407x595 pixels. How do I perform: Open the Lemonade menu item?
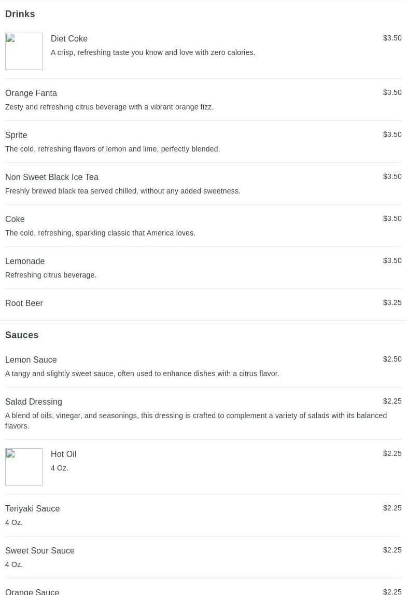(25, 261)
